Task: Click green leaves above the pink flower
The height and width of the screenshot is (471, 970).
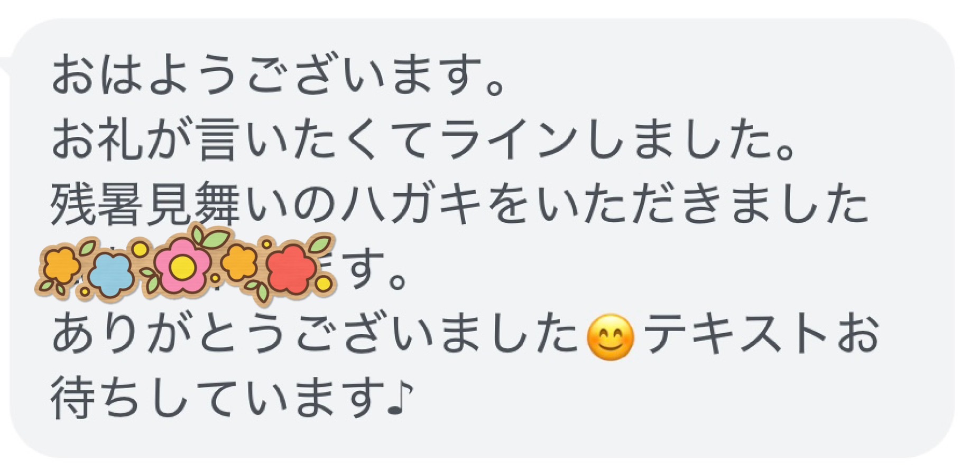Action: click(211, 237)
